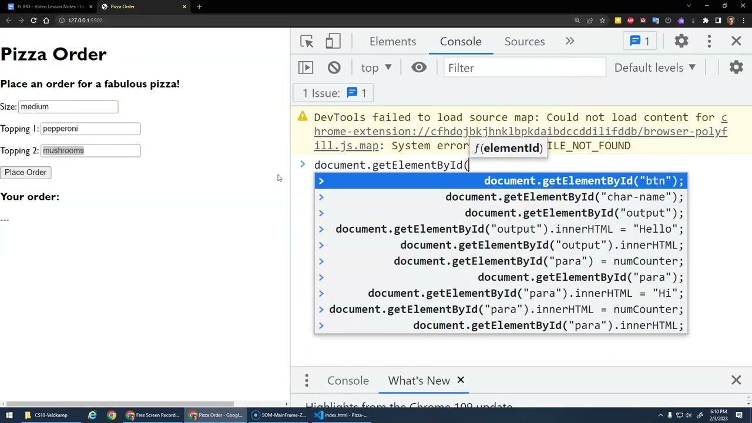Open the browser-polyfill.js.map source link
This screenshot has height=423, width=752.
click(x=521, y=132)
